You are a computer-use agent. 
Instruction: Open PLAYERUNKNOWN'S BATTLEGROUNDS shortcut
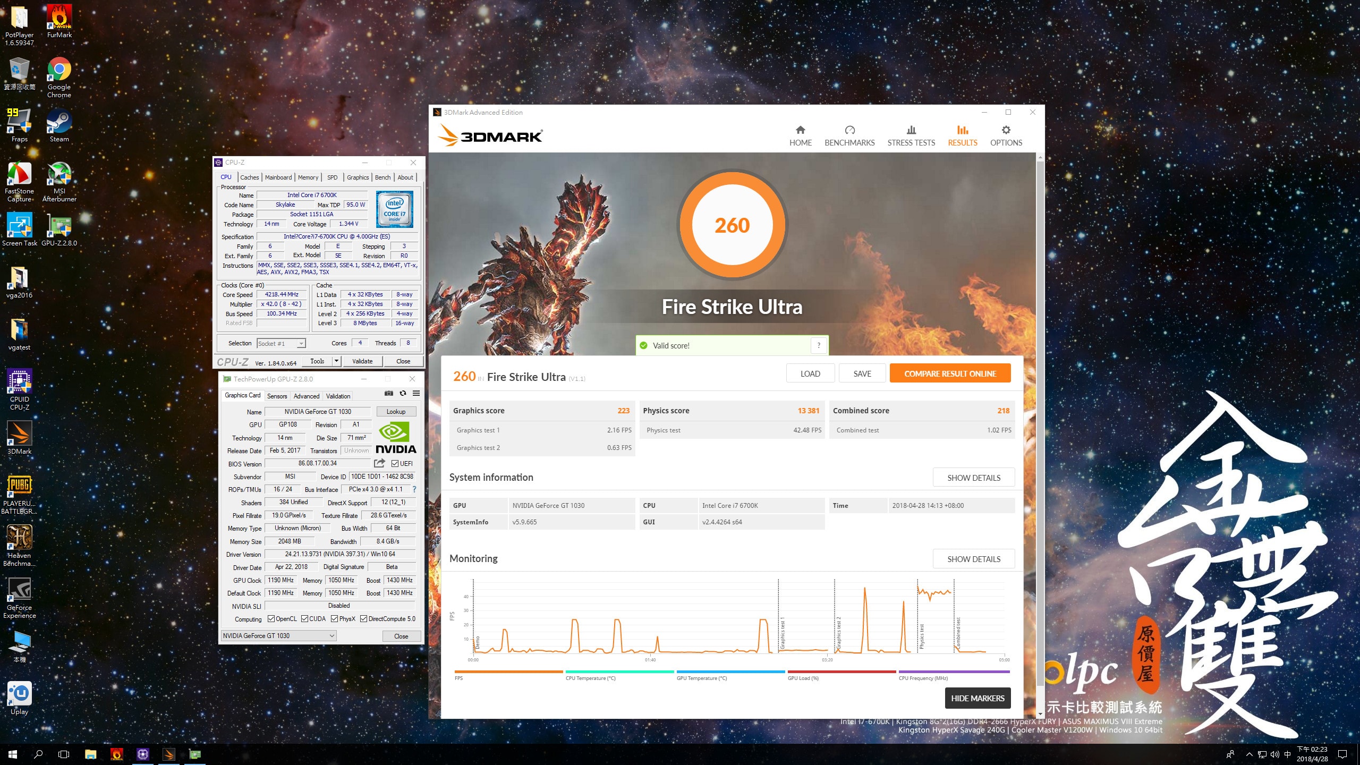pyautogui.click(x=20, y=494)
